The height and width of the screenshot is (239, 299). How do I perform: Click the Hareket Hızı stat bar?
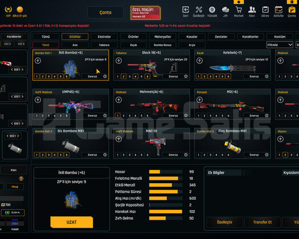point(166,212)
